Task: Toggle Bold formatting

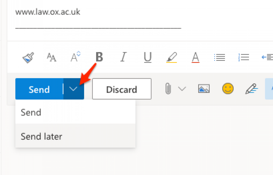Action: point(99,57)
